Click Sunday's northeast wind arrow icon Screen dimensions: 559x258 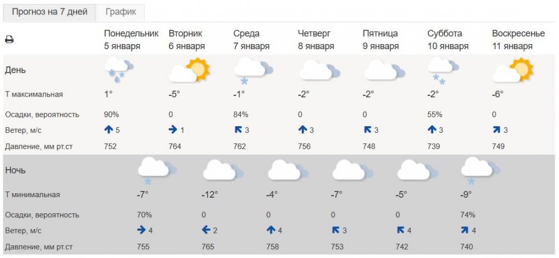[497, 131]
